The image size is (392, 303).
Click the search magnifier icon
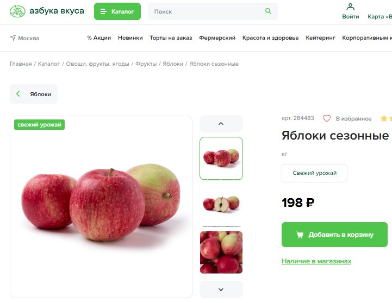(268, 11)
